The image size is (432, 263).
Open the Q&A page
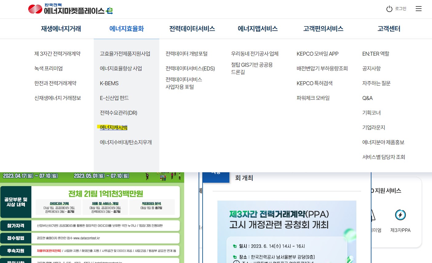(367, 98)
